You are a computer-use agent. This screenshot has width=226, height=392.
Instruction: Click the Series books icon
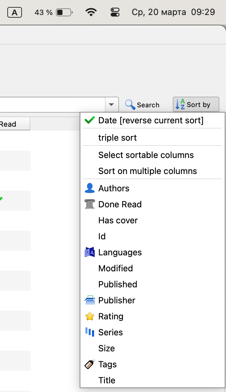(x=90, y=332)
